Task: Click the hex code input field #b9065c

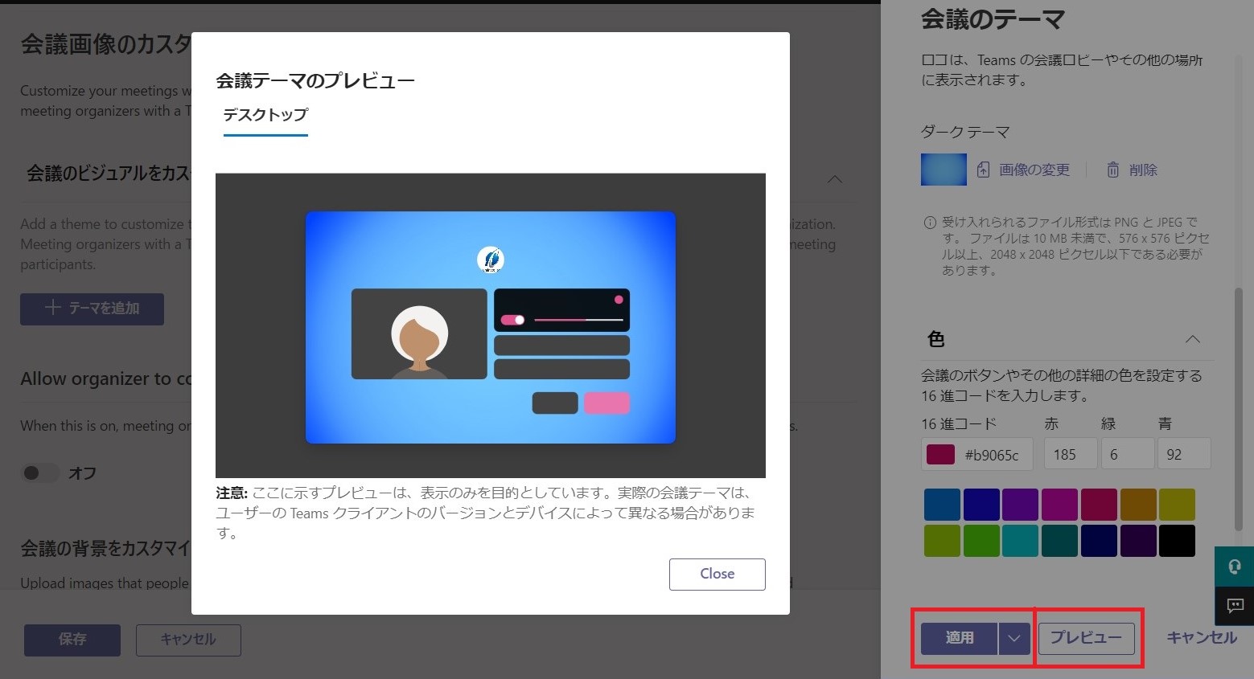Action: (976, 454)
